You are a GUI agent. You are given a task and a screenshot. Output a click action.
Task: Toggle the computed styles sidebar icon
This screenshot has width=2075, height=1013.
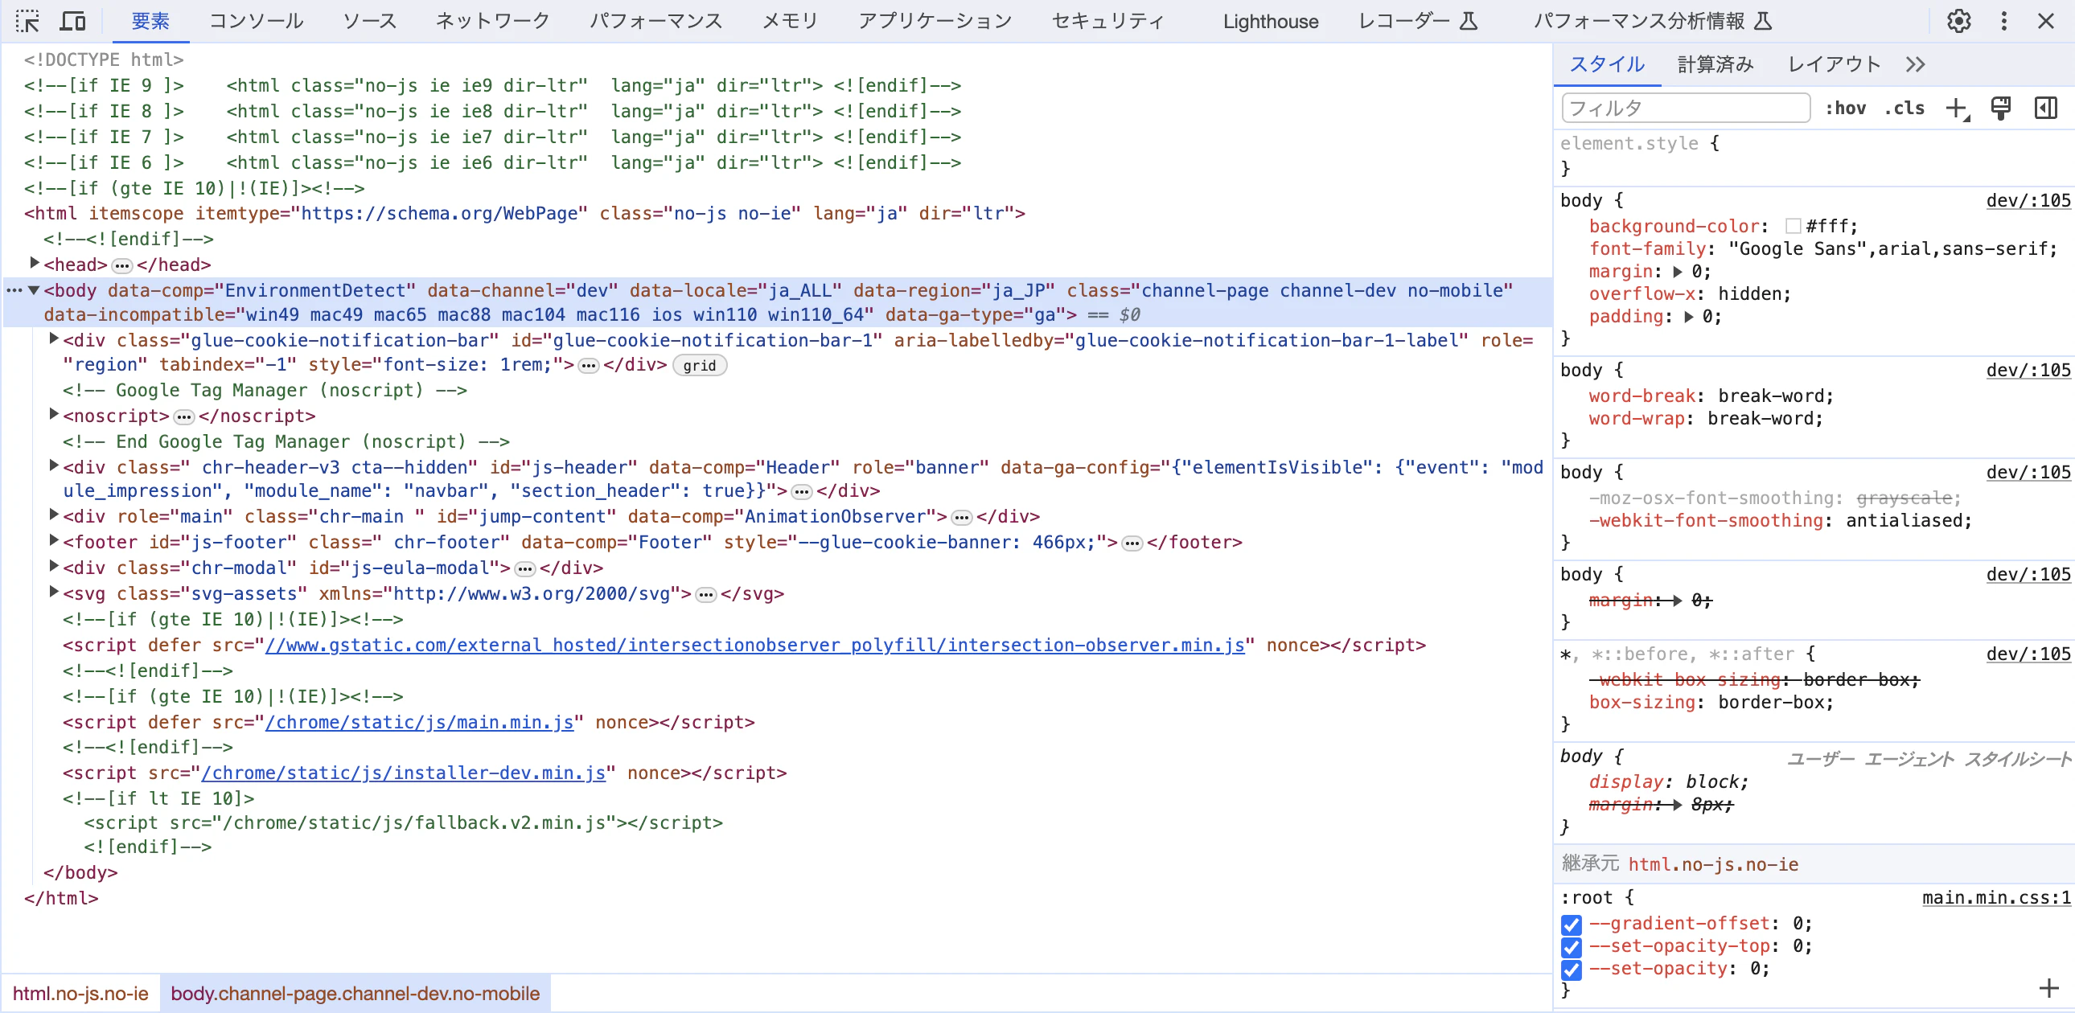point(2046,108)
